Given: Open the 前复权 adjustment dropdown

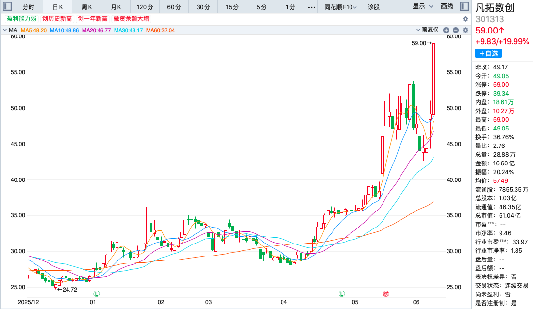Looking at the screenshot, I should [427, 30].
